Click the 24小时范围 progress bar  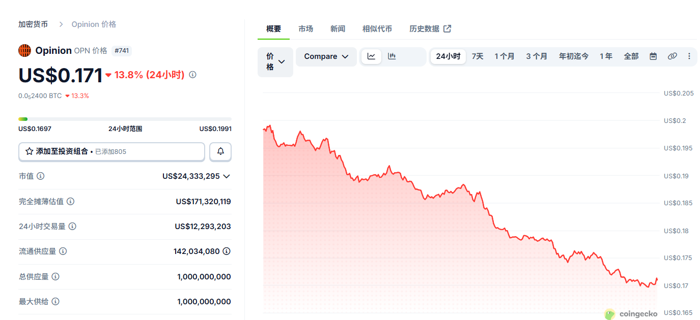[x=125, y=119]
